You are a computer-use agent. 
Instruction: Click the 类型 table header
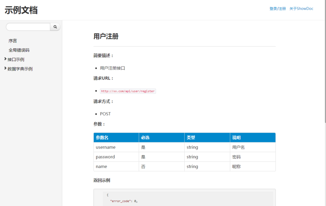pos(191,137)
